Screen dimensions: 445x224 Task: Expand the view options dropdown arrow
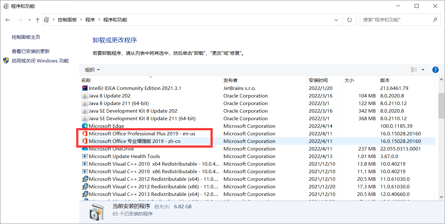tap(423, 70)
